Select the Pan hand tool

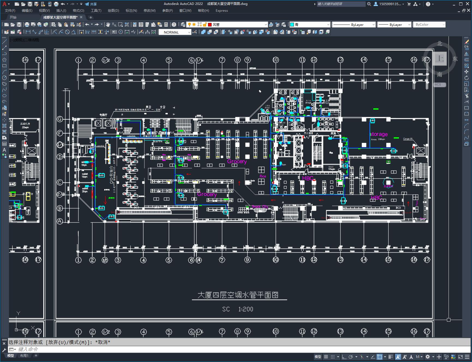tap(108, 25)
